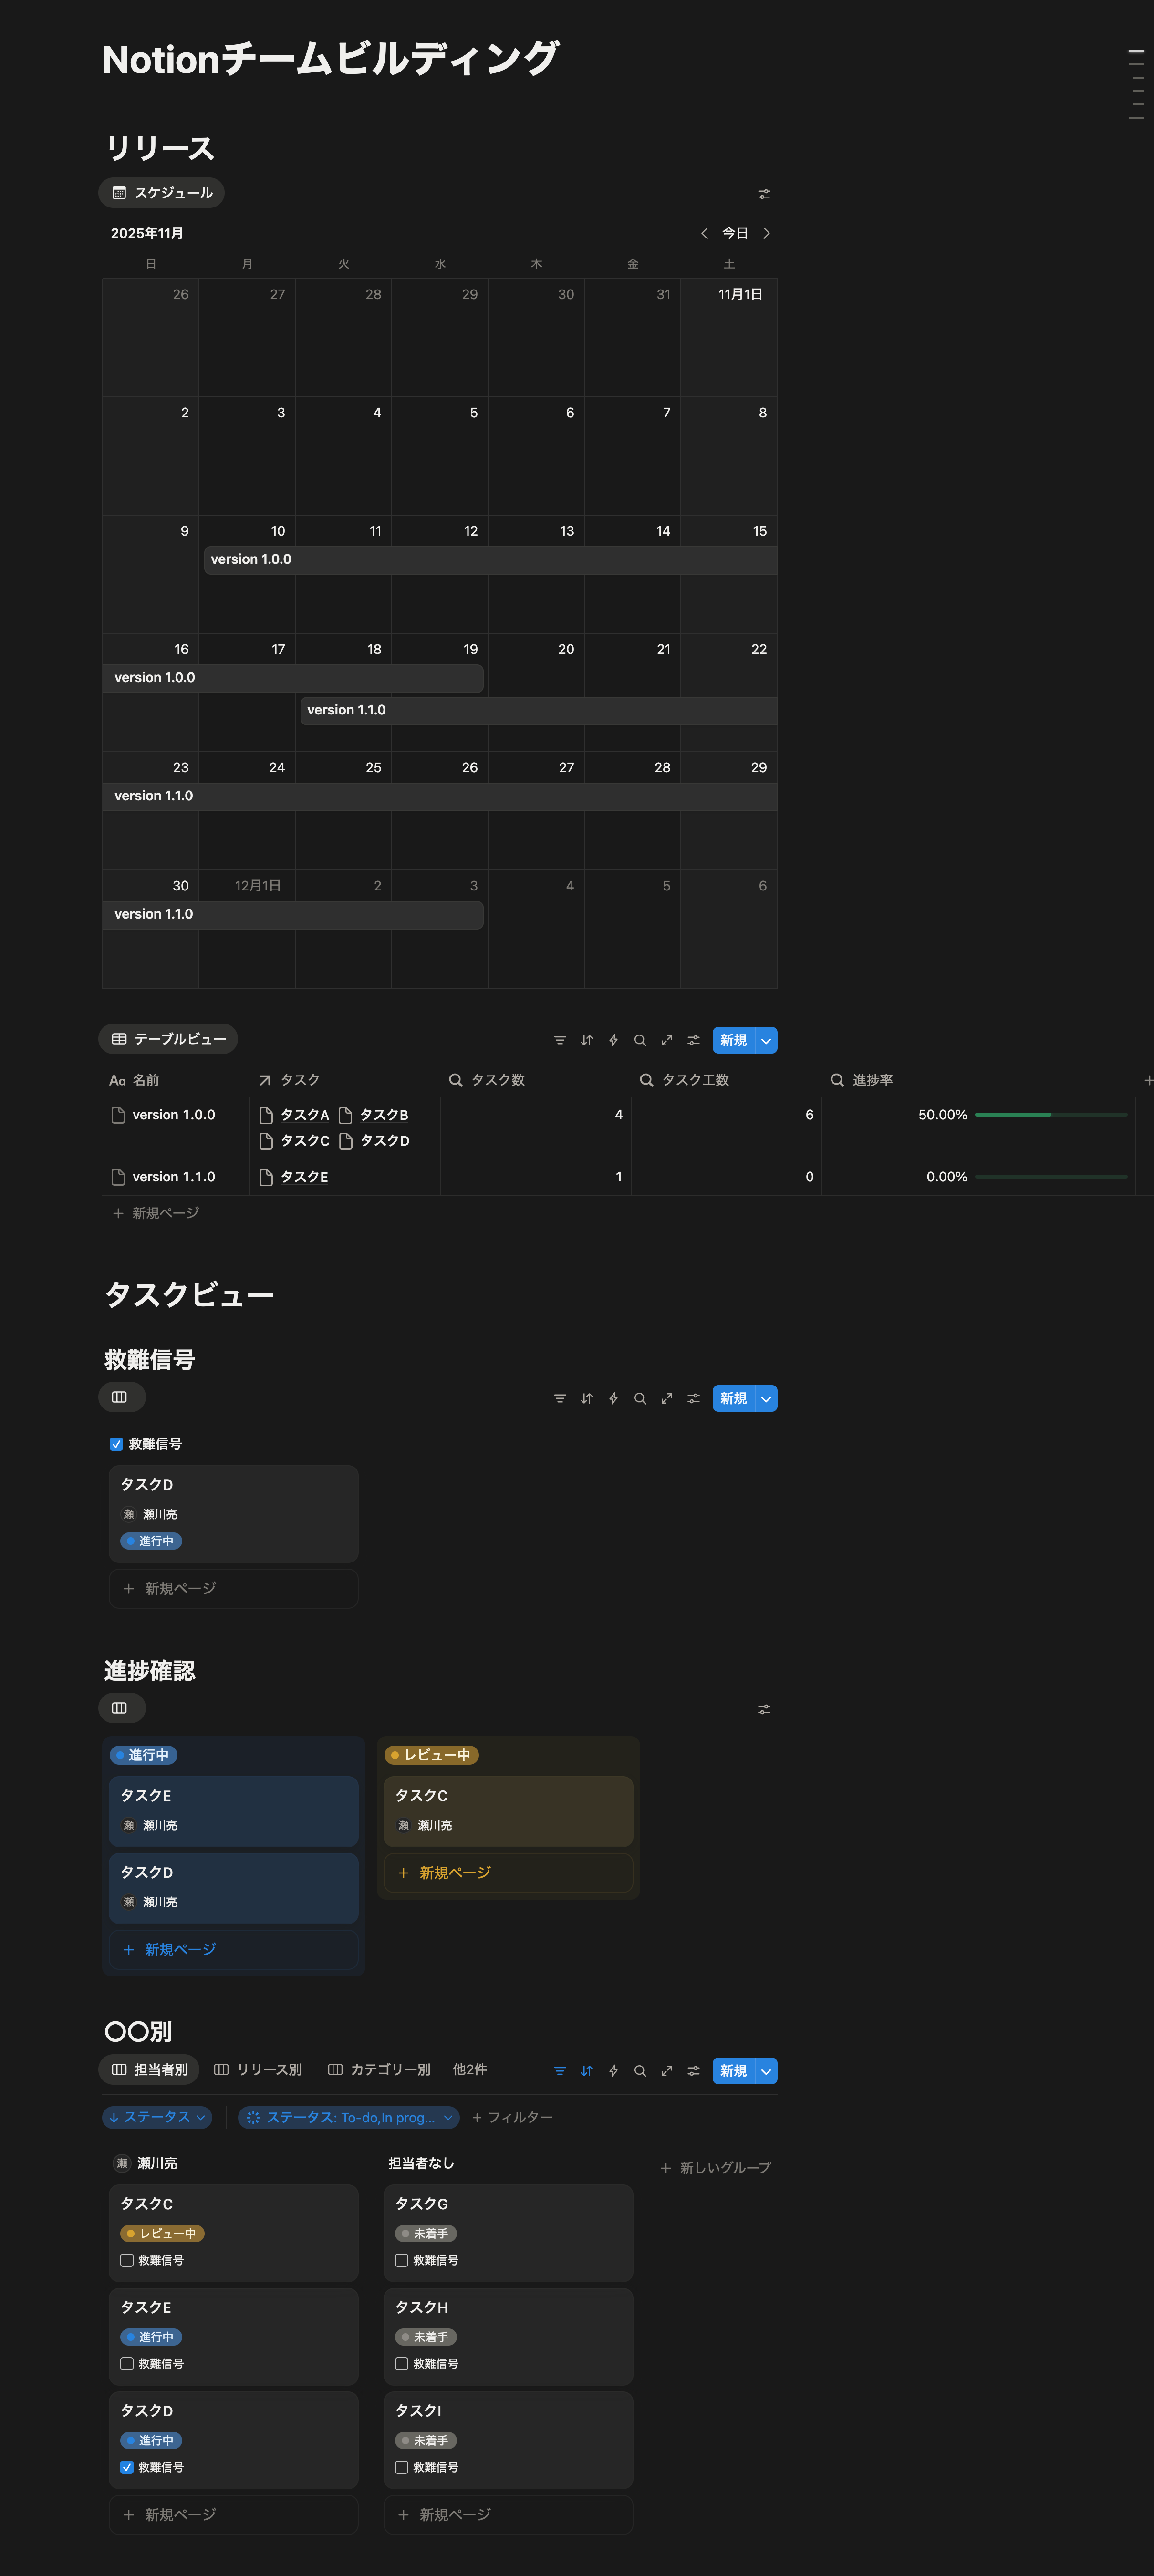
Task: Click 新規ページ under the version 1.1.0 row
Action: tap(166, 1213)
